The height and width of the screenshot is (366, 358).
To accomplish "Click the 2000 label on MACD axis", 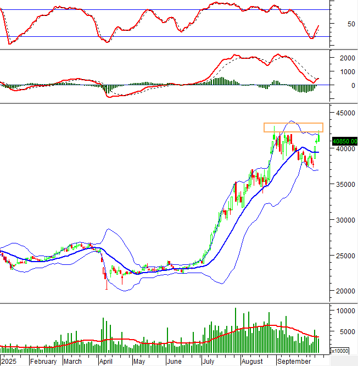I will coord(346,58).
